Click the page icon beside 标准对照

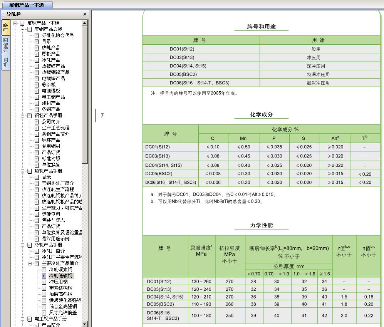[x=37, y=159]
